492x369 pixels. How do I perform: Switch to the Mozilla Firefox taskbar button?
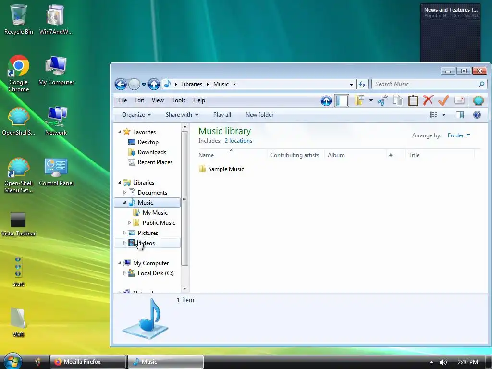(87, 362)
